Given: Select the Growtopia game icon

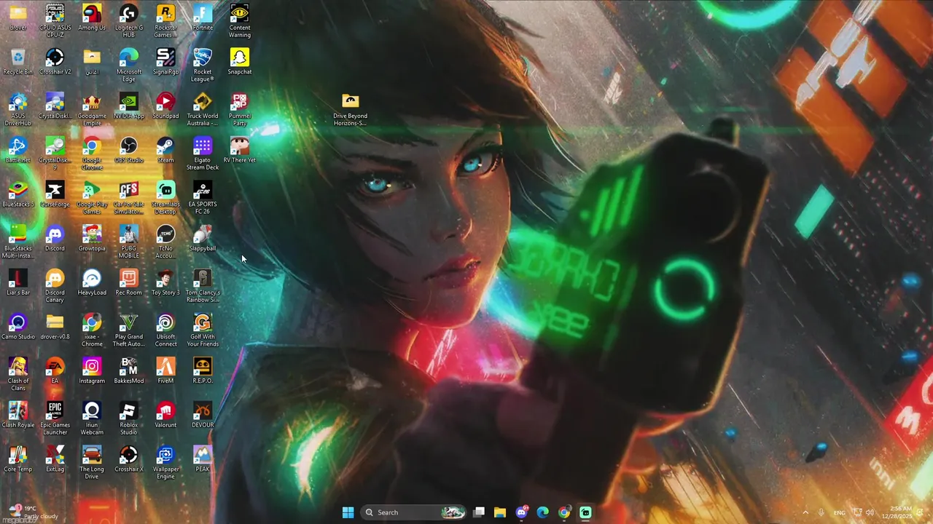Looking at the screenshot, I should tap(92, 239).
